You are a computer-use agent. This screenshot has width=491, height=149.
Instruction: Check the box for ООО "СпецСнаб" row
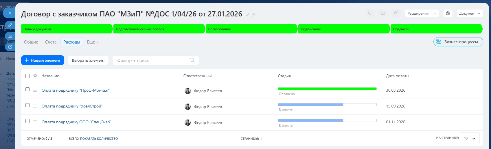pos(27,121)
